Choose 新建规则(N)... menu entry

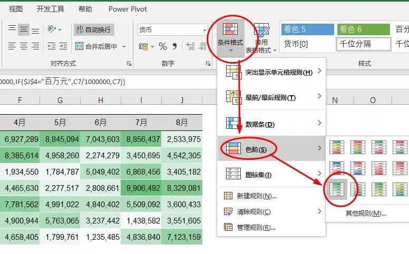click(x=271, y=196)
